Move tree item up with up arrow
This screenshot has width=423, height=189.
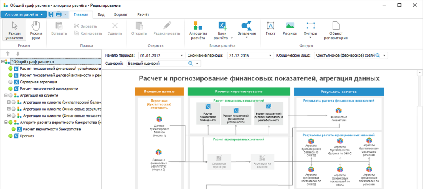tap(7, 54)
